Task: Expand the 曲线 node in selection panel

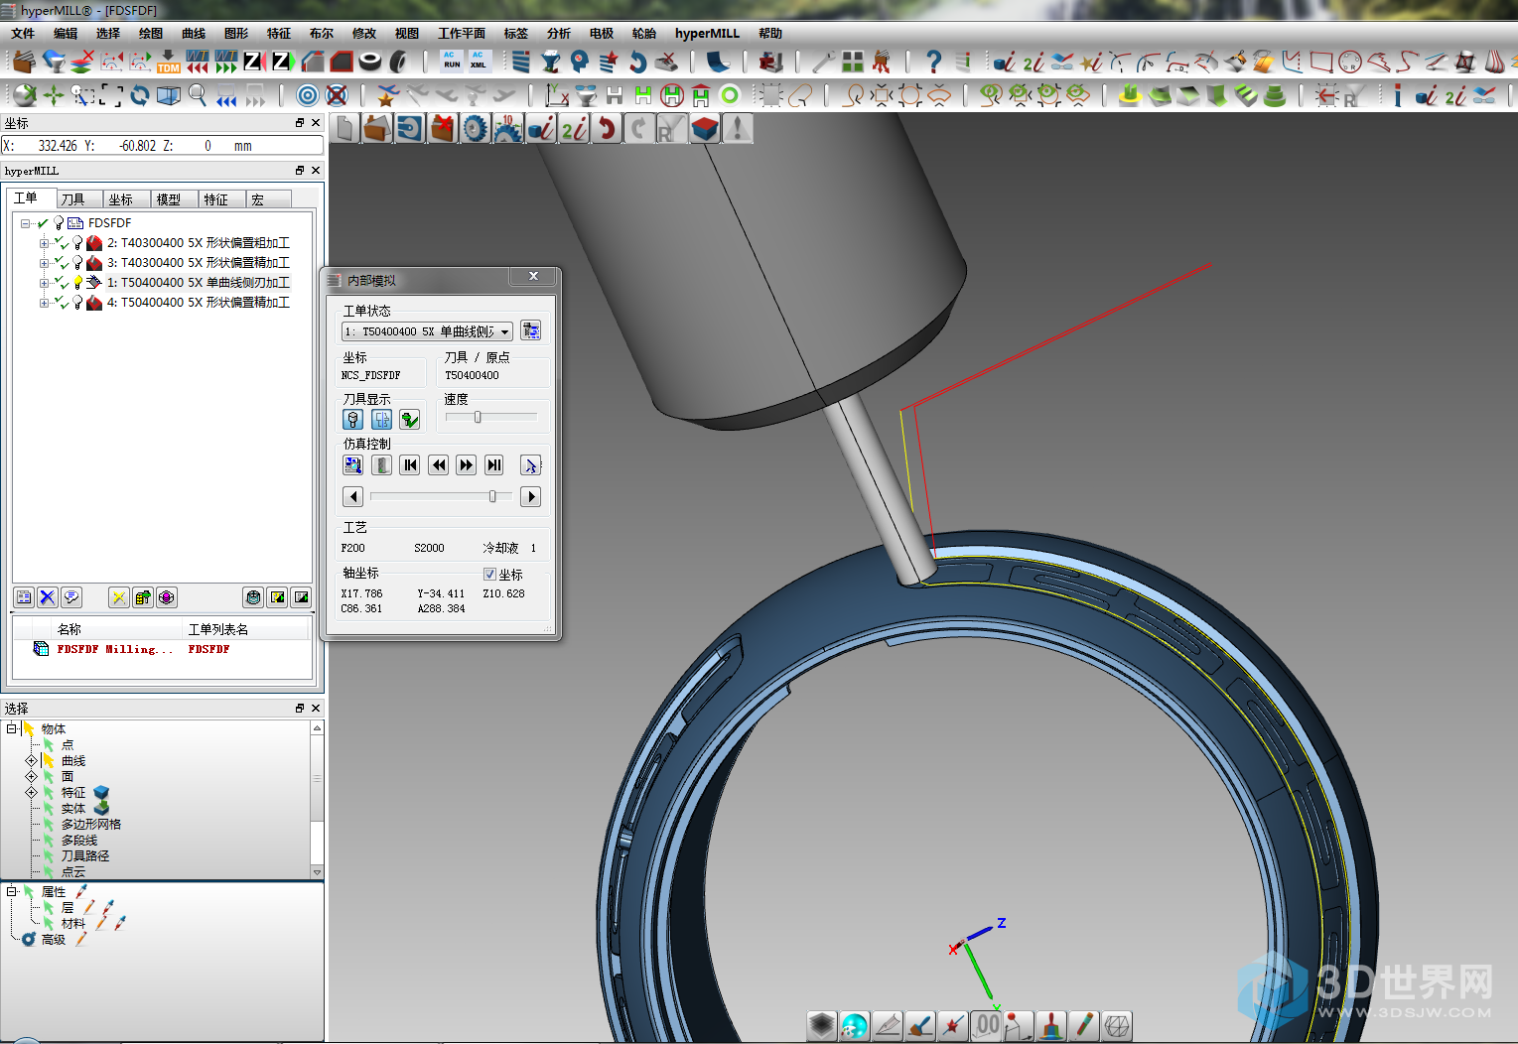Action: [31, 760]
